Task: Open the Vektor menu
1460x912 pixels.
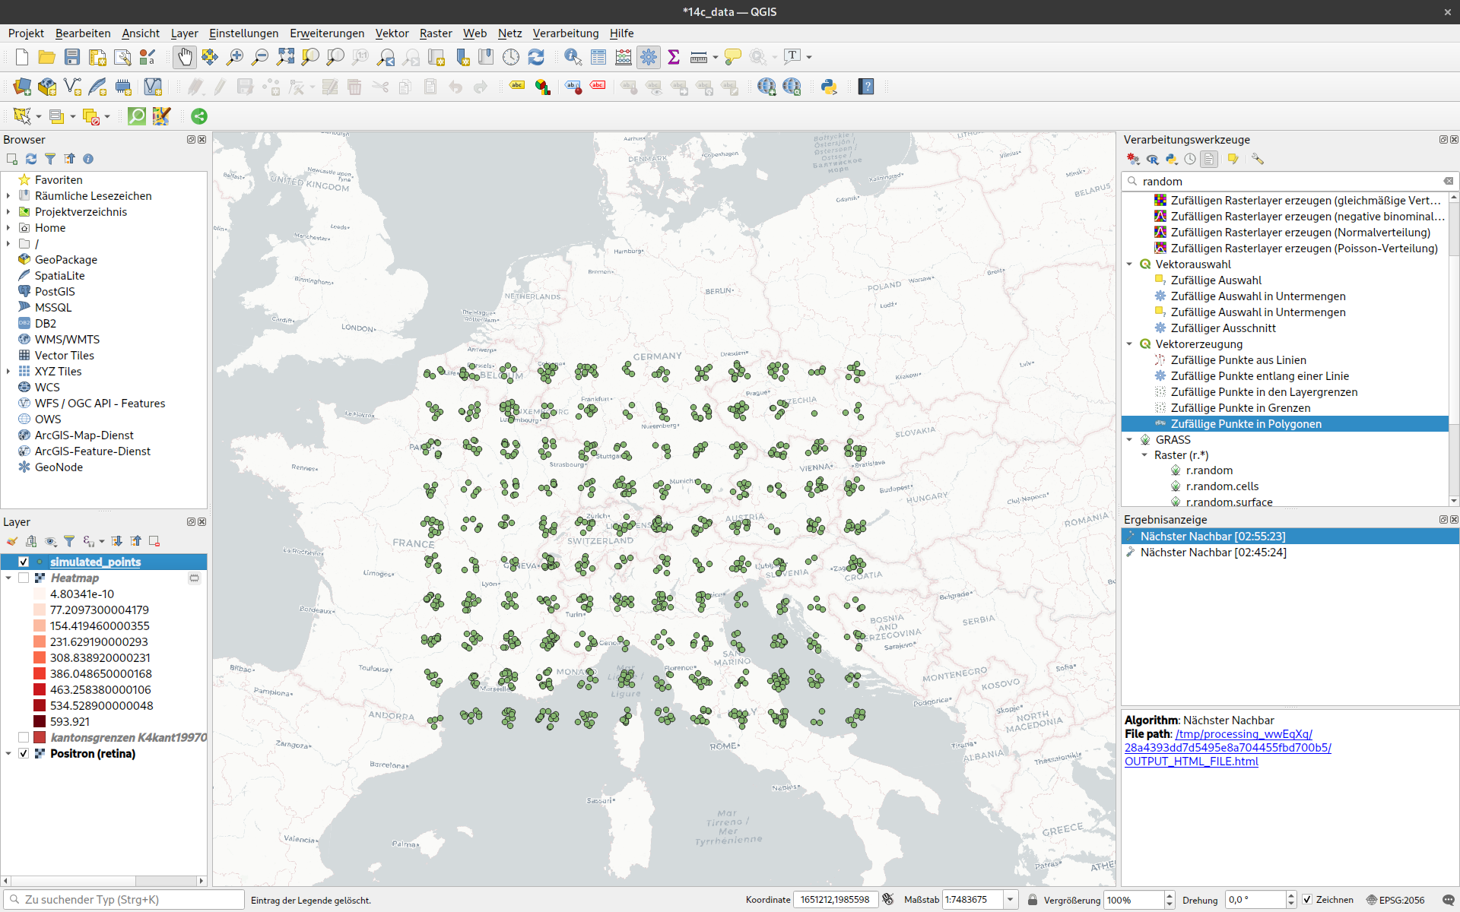Action: tap(392, 33)
